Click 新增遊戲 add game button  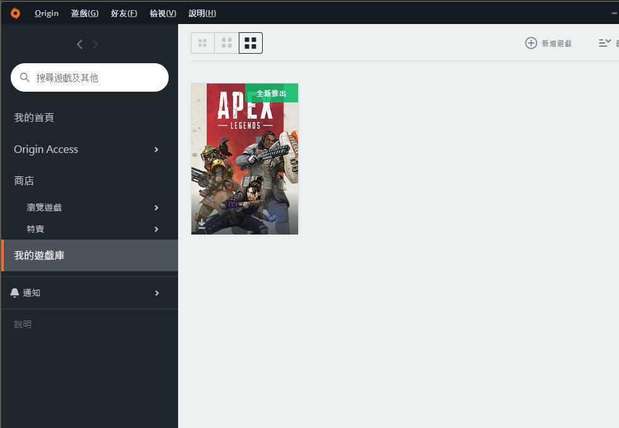pos(548,43)
